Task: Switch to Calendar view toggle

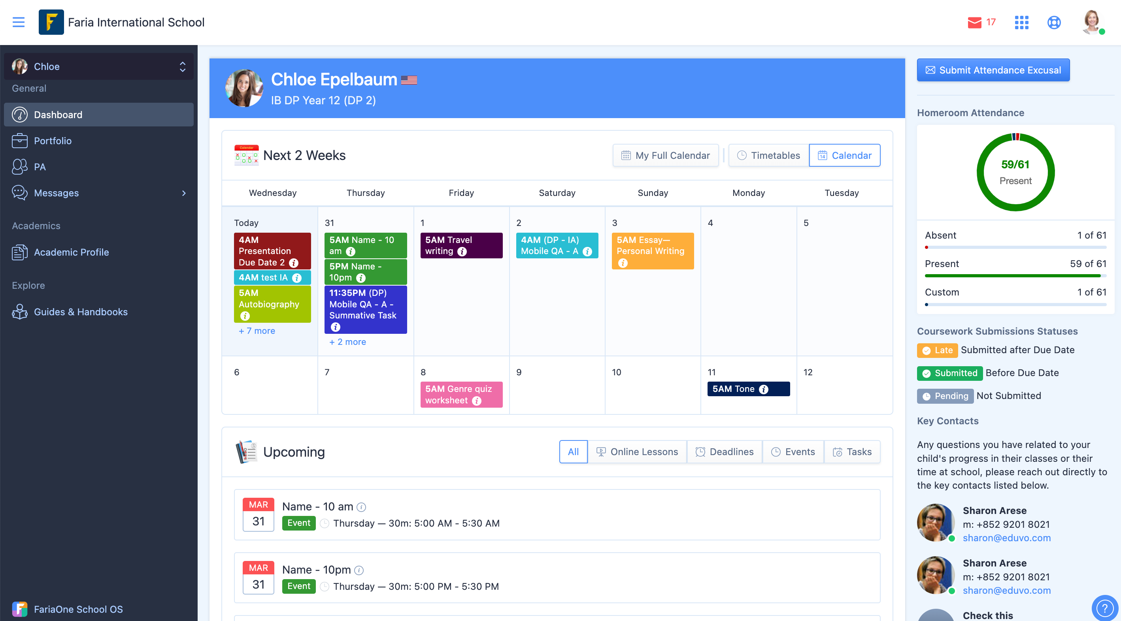Action: (x=844, y=155)
